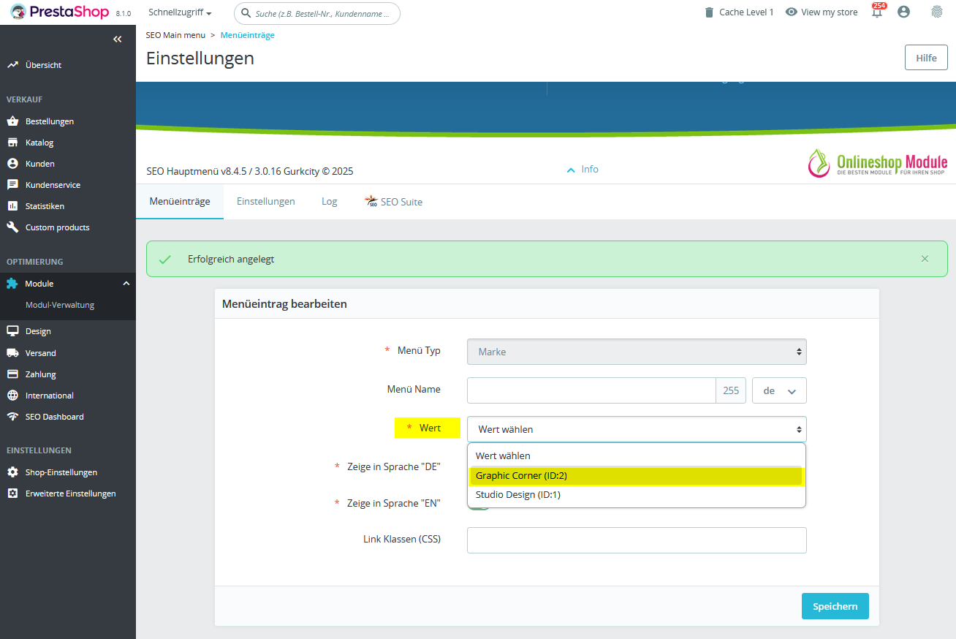The height and width of the screenshot is (639, 956).
Task: Click the Menü Name input field
Action: [591, 390]
